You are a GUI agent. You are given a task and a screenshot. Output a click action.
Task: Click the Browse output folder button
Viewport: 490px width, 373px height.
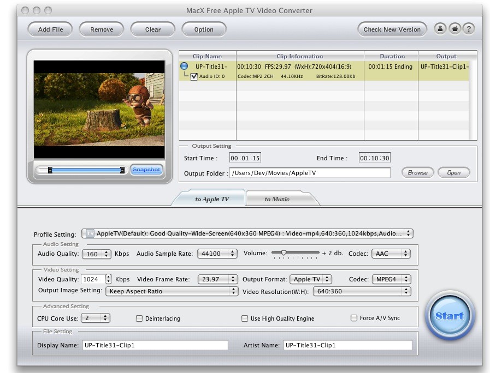[417, 172]
